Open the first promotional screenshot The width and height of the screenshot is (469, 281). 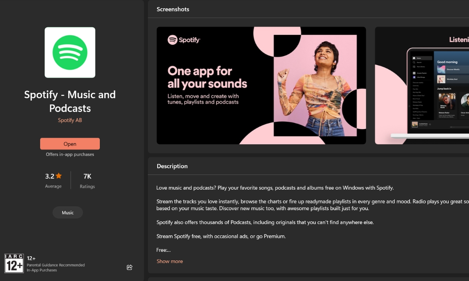coord(261,85)
